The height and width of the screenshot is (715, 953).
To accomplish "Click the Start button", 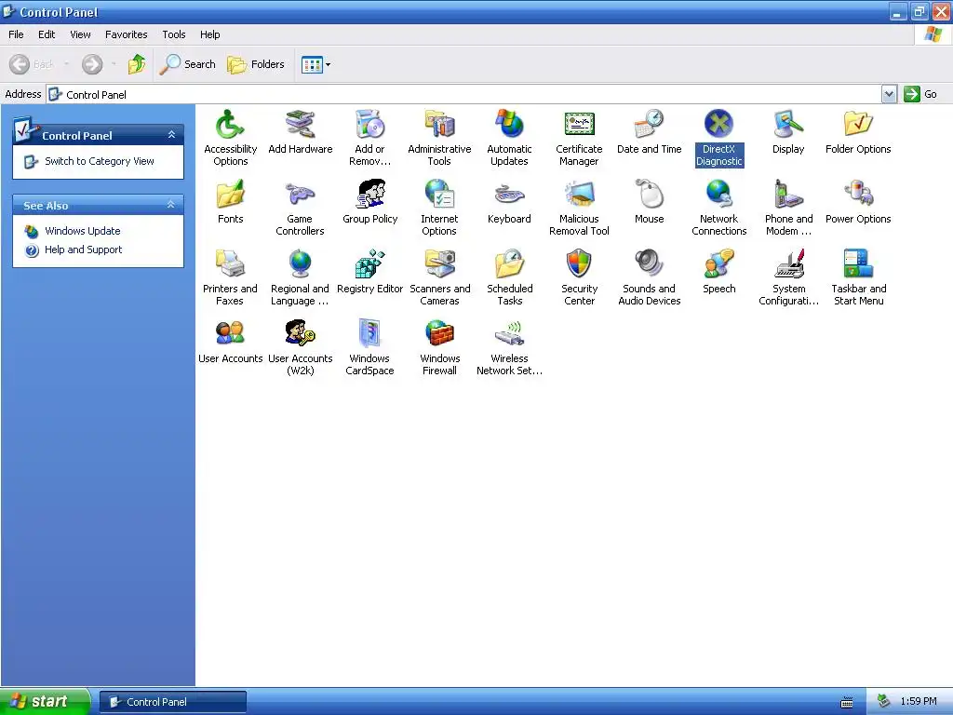I will point(45,701).
